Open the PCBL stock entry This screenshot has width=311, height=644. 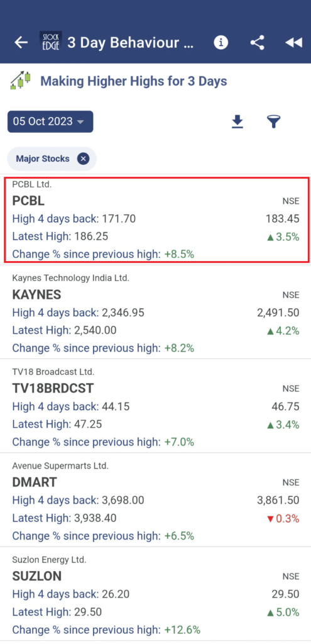click(x=156, y=219)
